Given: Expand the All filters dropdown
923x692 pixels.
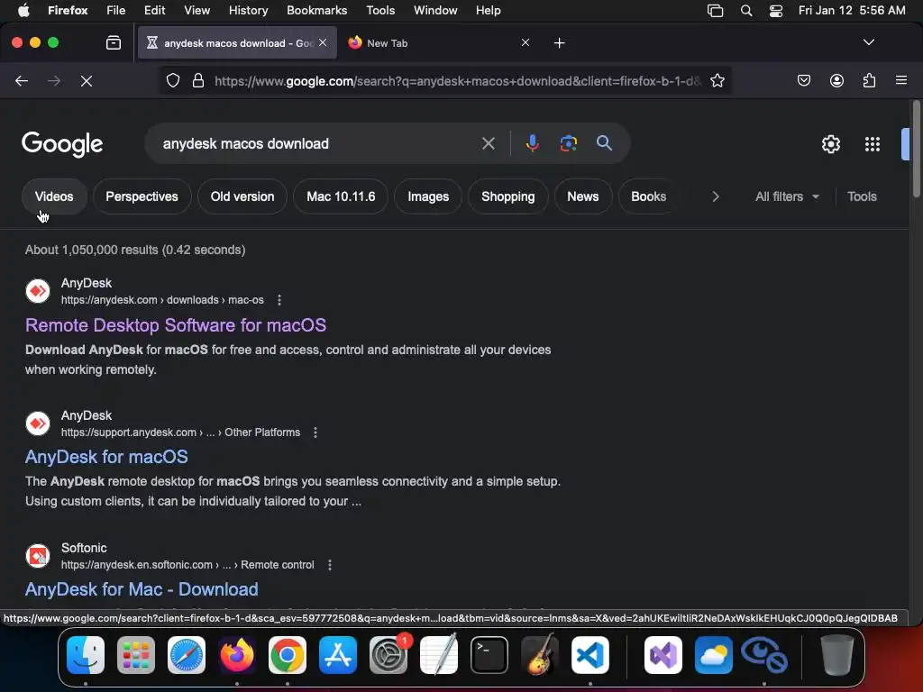Looking at the screenshot, I should [x=786, y=196].
